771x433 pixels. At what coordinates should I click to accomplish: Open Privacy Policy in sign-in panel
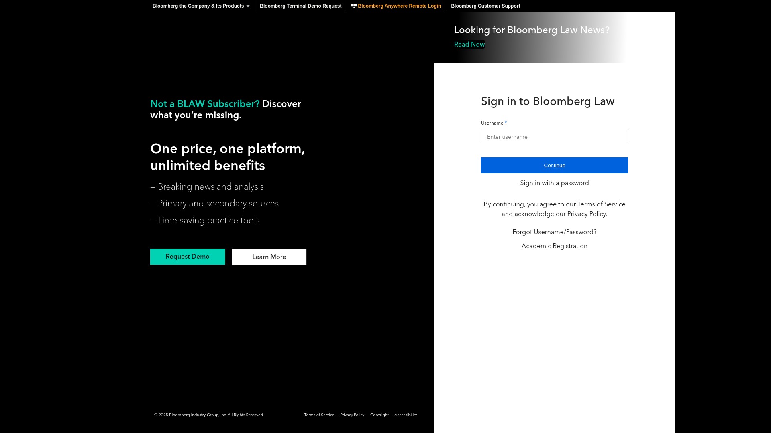point(586,214)
